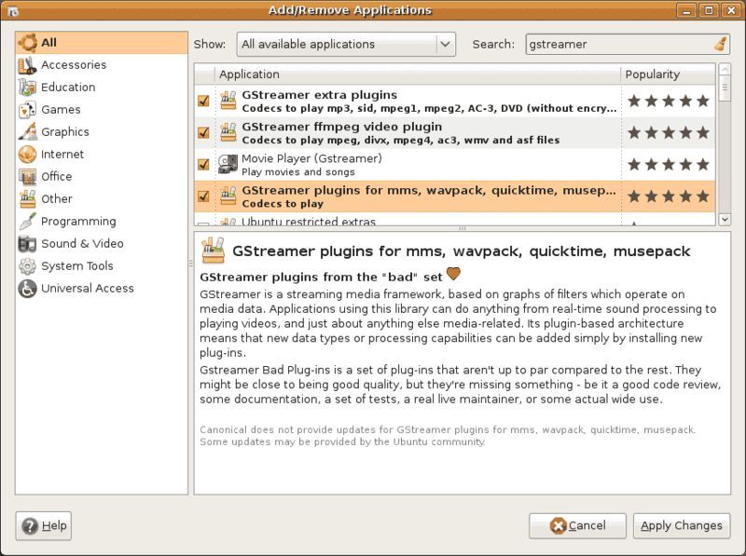The height and width of the screenshot is (556, 746).
Task: Choose the Graphics category icon
Action: click(27, 132)
